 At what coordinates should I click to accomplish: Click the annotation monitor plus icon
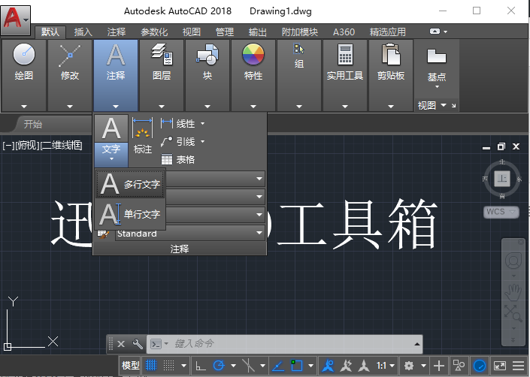(x=439, y=366)
